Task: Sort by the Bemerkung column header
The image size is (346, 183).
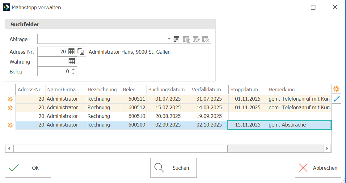Action: click(299, 89)
